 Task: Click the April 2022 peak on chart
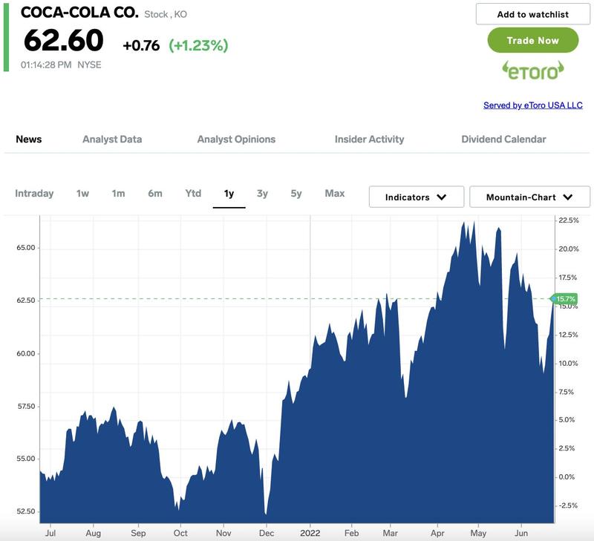(x=464, y=223)
